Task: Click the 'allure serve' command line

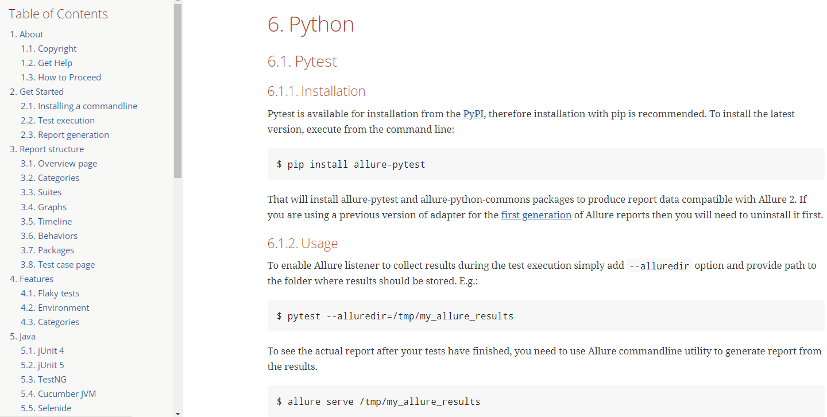Action: 378,401
